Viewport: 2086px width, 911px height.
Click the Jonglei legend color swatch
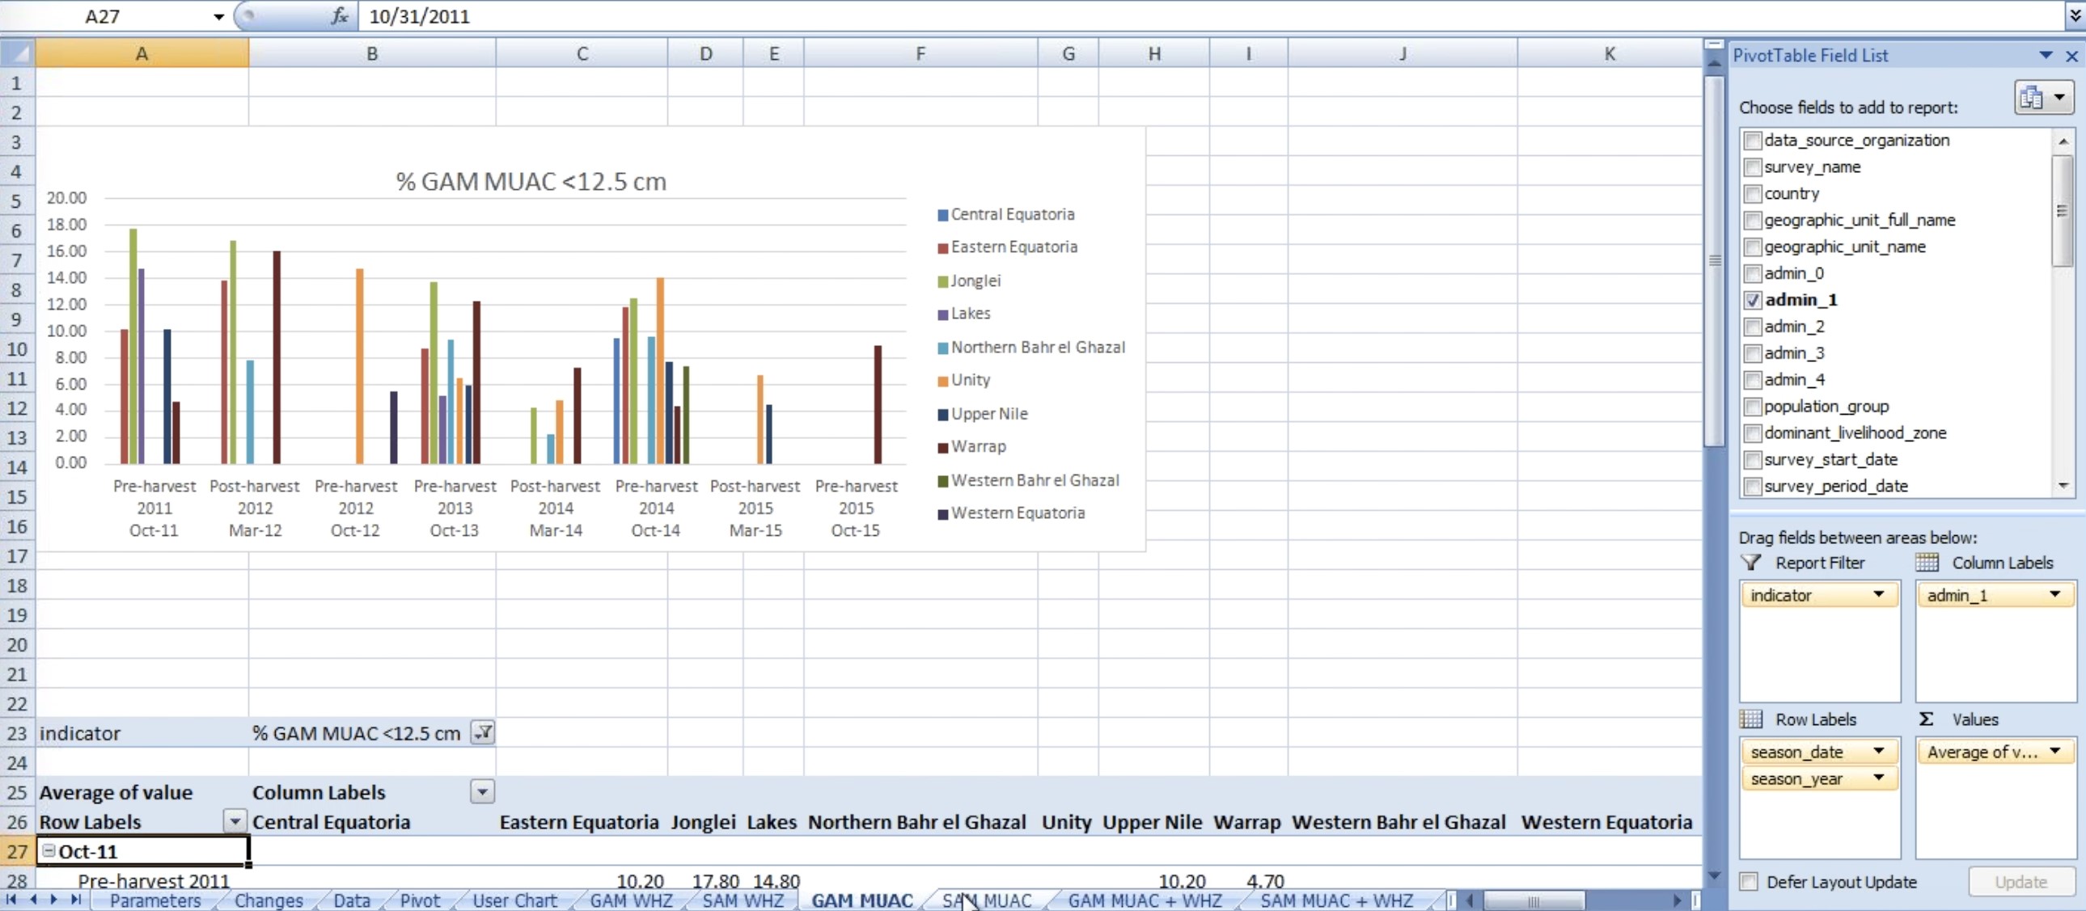(941, 281)
